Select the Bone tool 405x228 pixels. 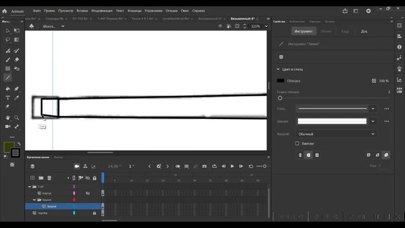coord(17,127)
